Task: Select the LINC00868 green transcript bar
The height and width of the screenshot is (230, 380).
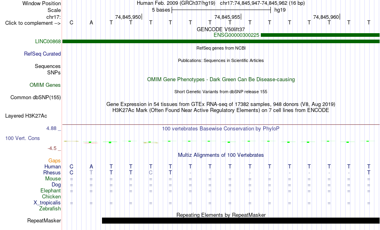Action: click(221, 42)
